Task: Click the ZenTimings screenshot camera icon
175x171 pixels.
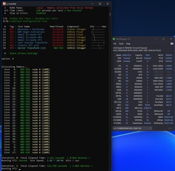Action: click(172, 43)
